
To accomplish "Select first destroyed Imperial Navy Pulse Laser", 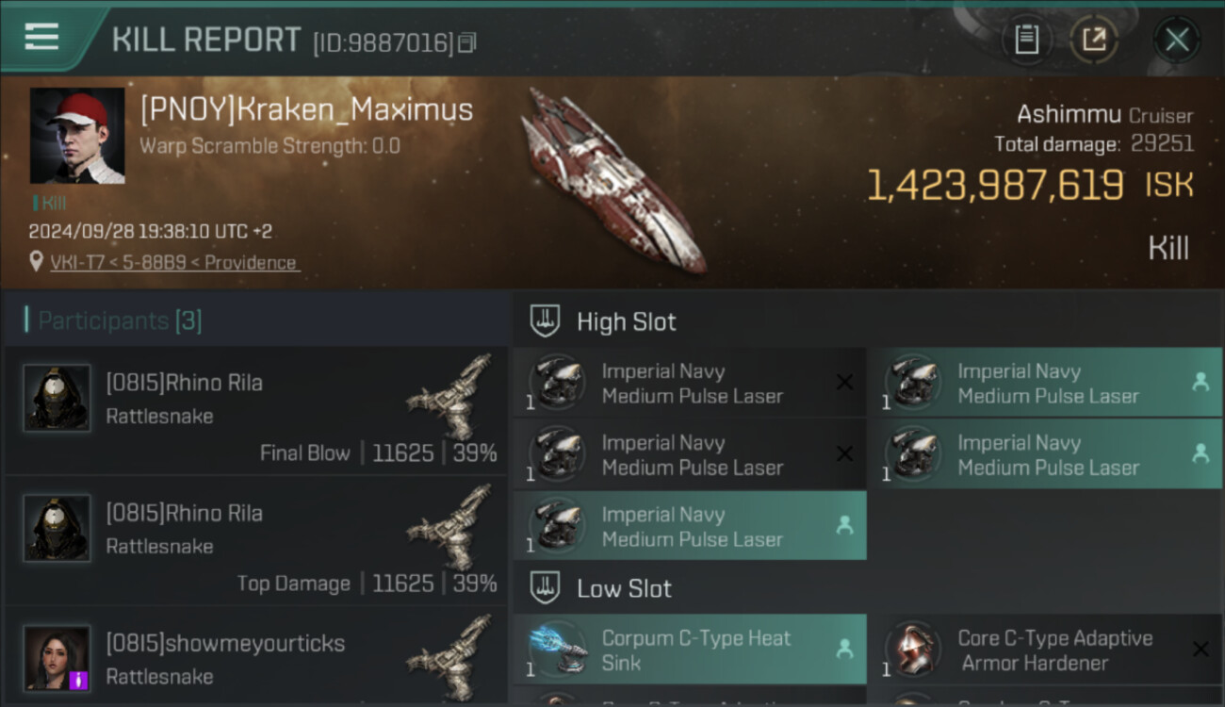I will coord(689,383).
